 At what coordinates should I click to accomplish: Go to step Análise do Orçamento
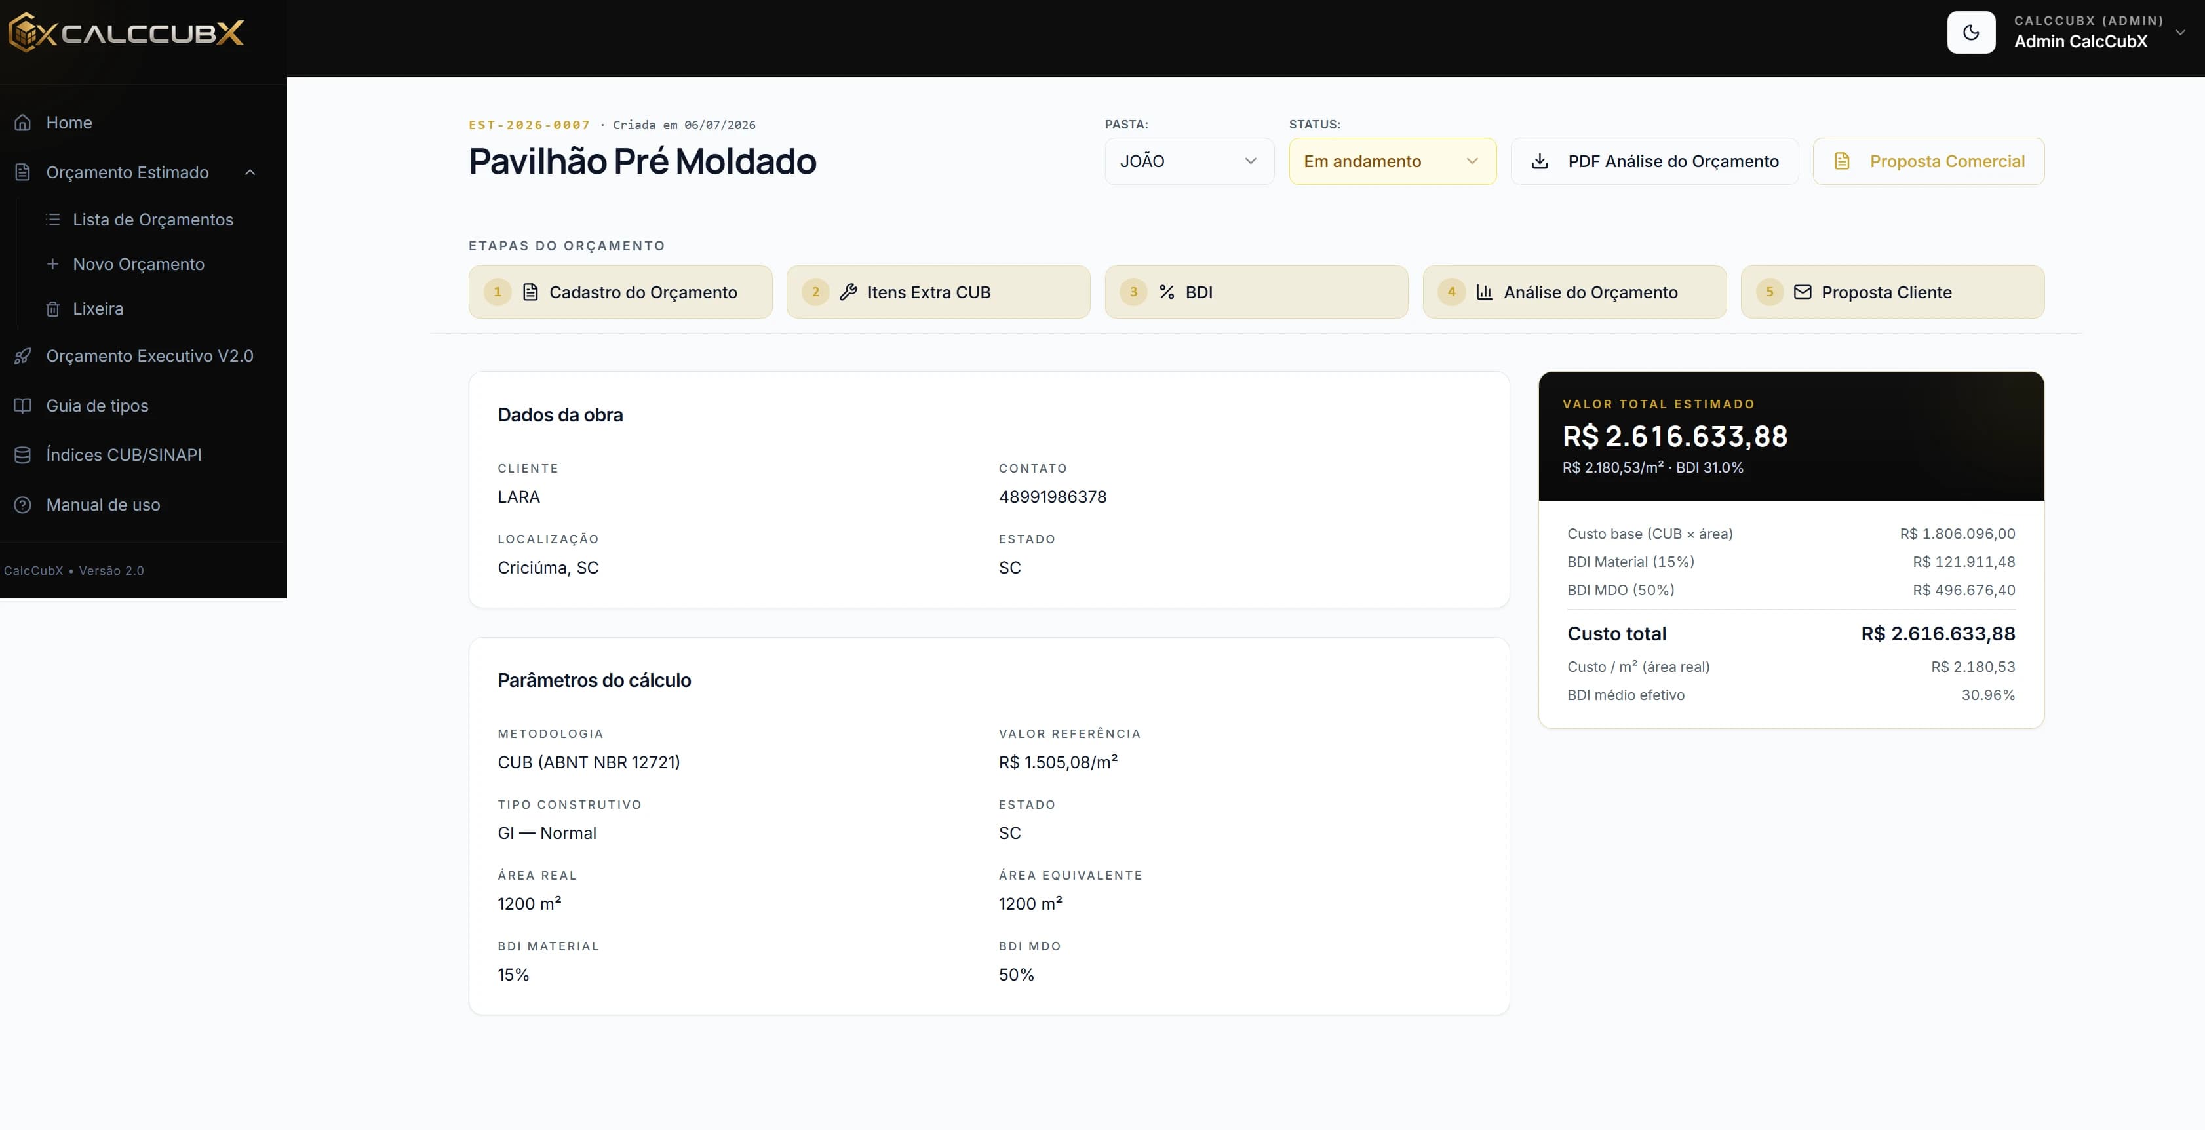[1575, 292]
